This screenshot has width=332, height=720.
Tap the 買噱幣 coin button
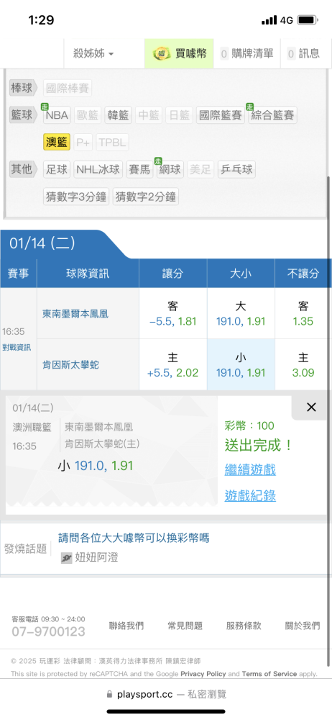click(x=180, y=54)
